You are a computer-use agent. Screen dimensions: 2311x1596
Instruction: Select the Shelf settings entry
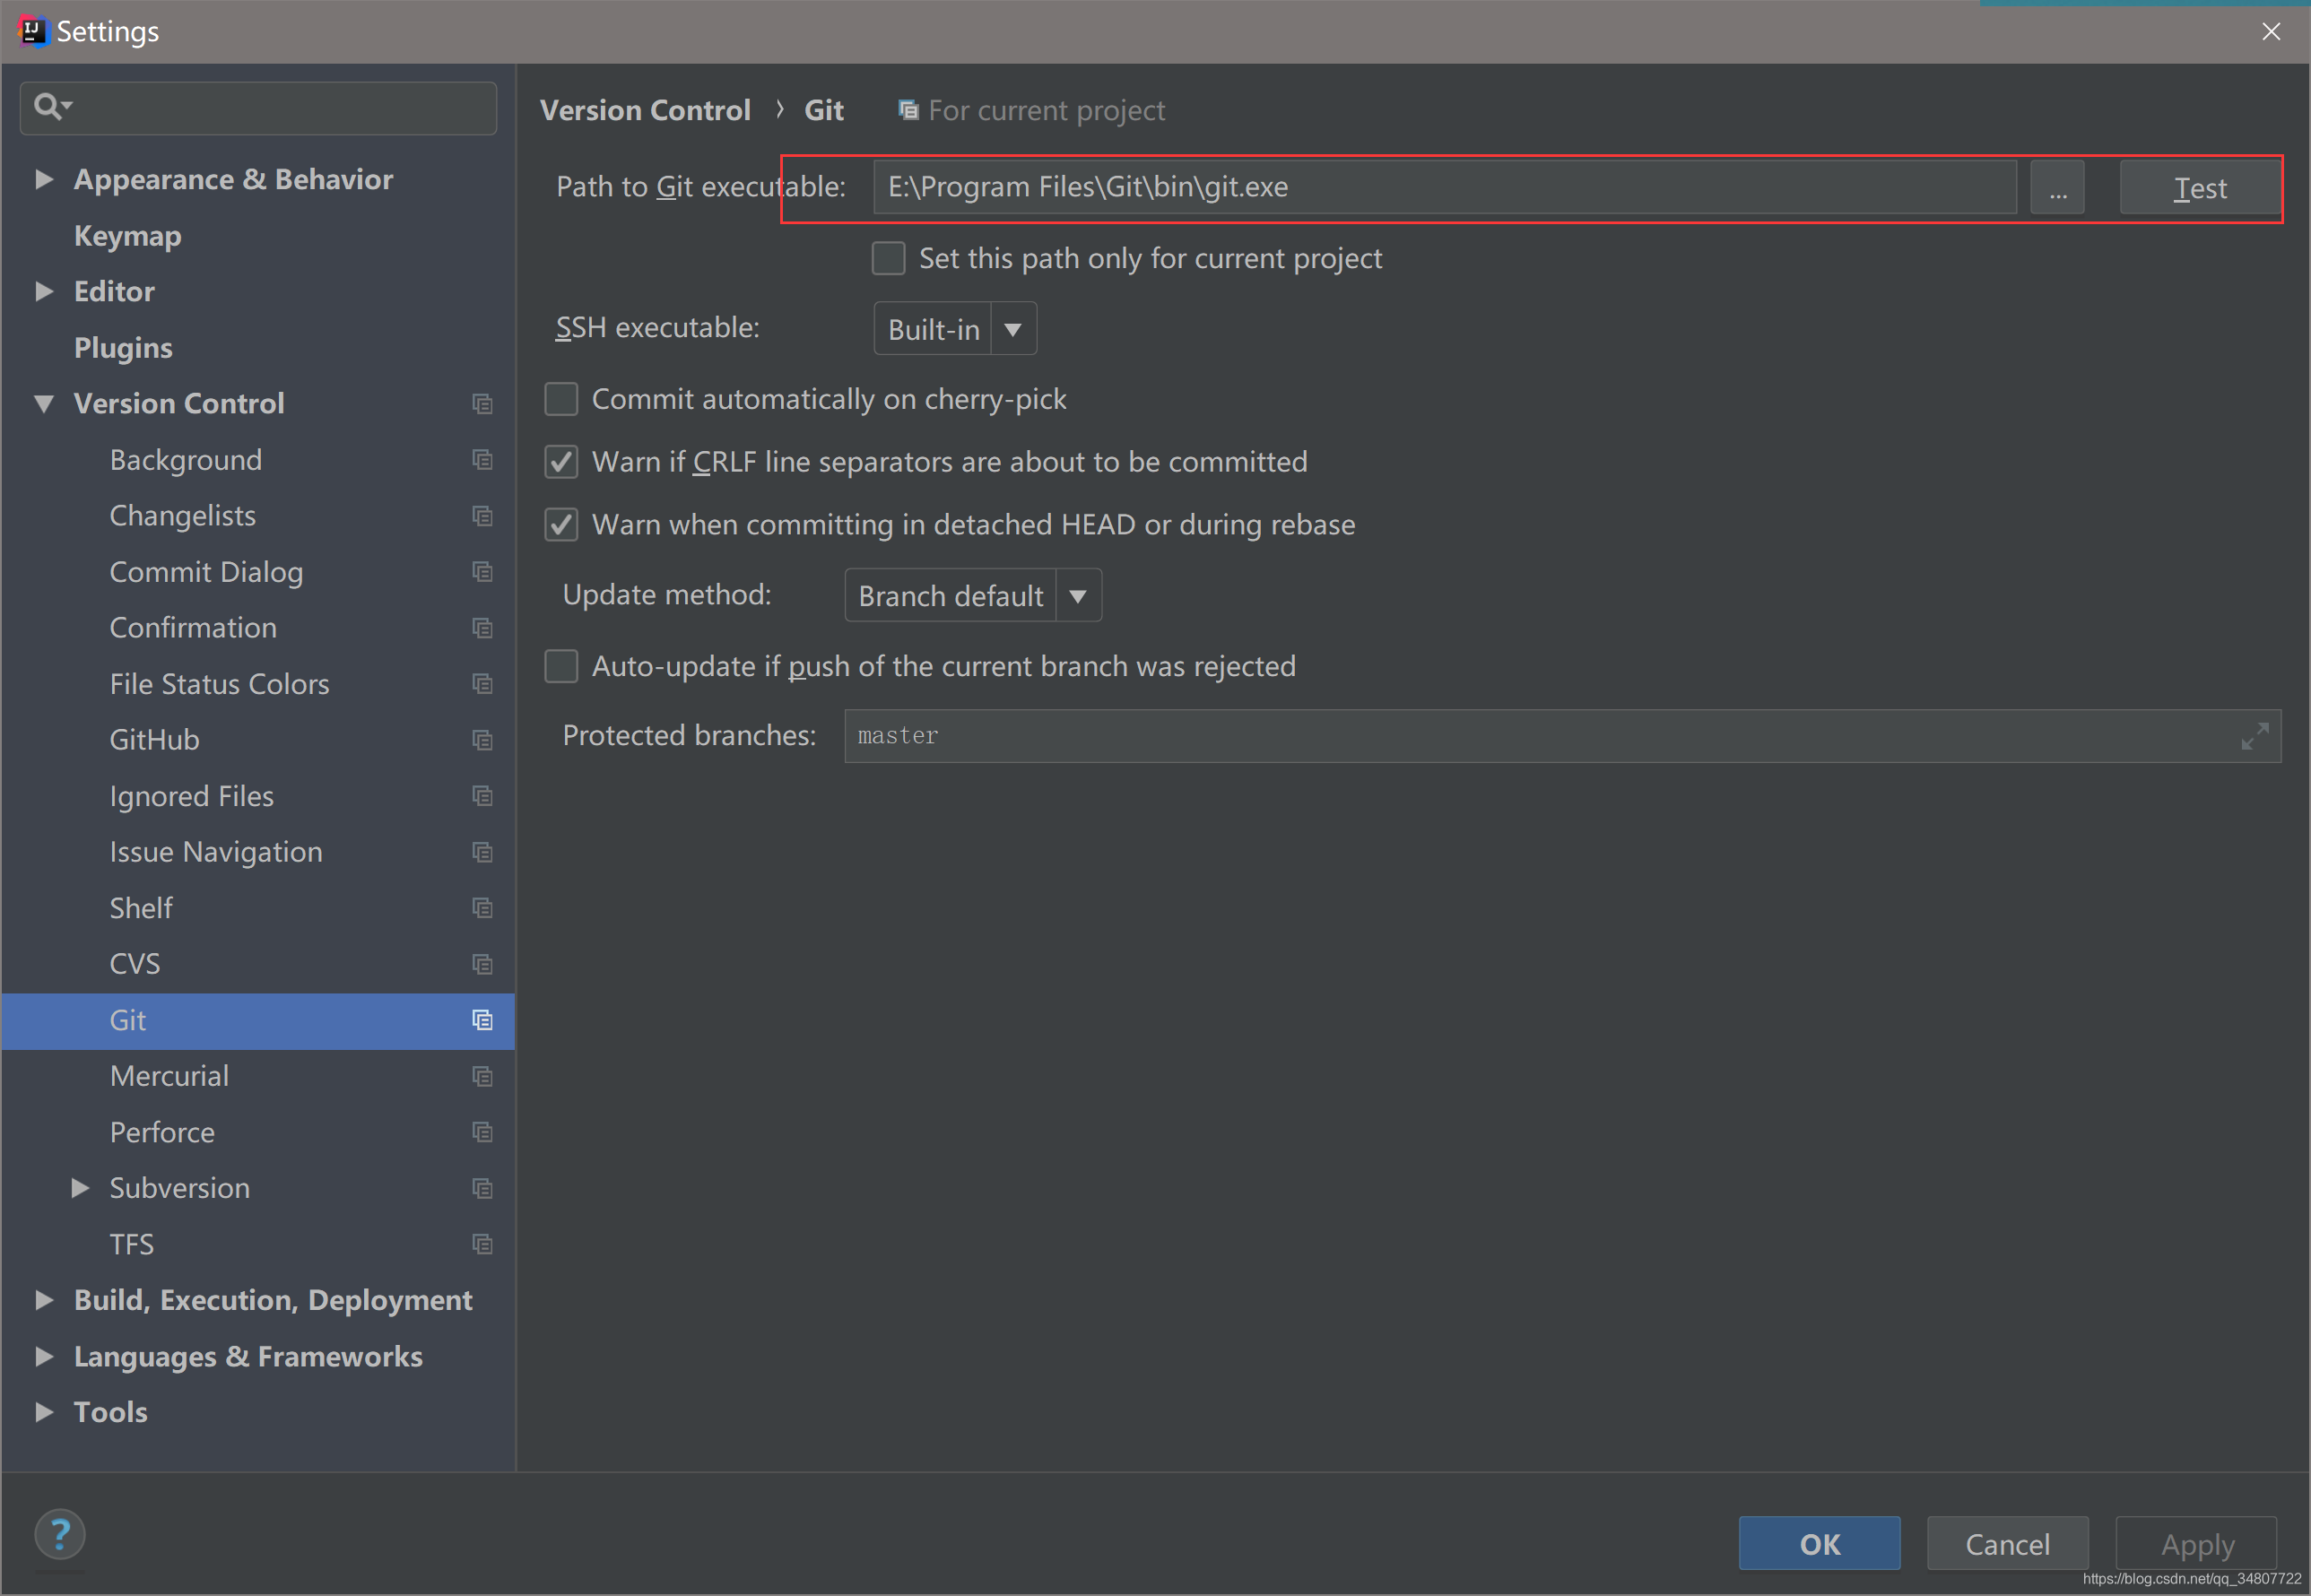[x=141, y=908]
